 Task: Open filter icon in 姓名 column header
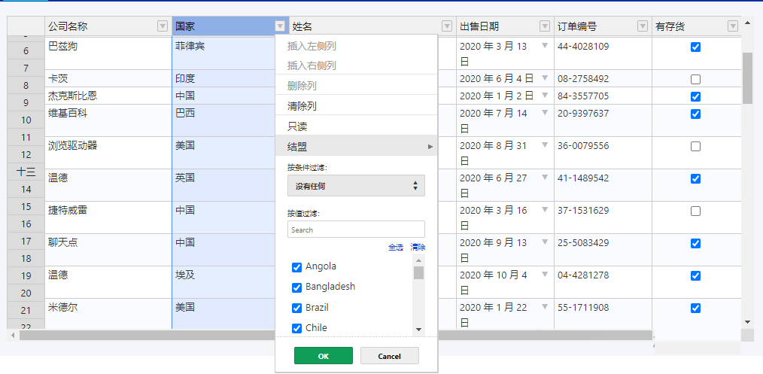(447, 26)
